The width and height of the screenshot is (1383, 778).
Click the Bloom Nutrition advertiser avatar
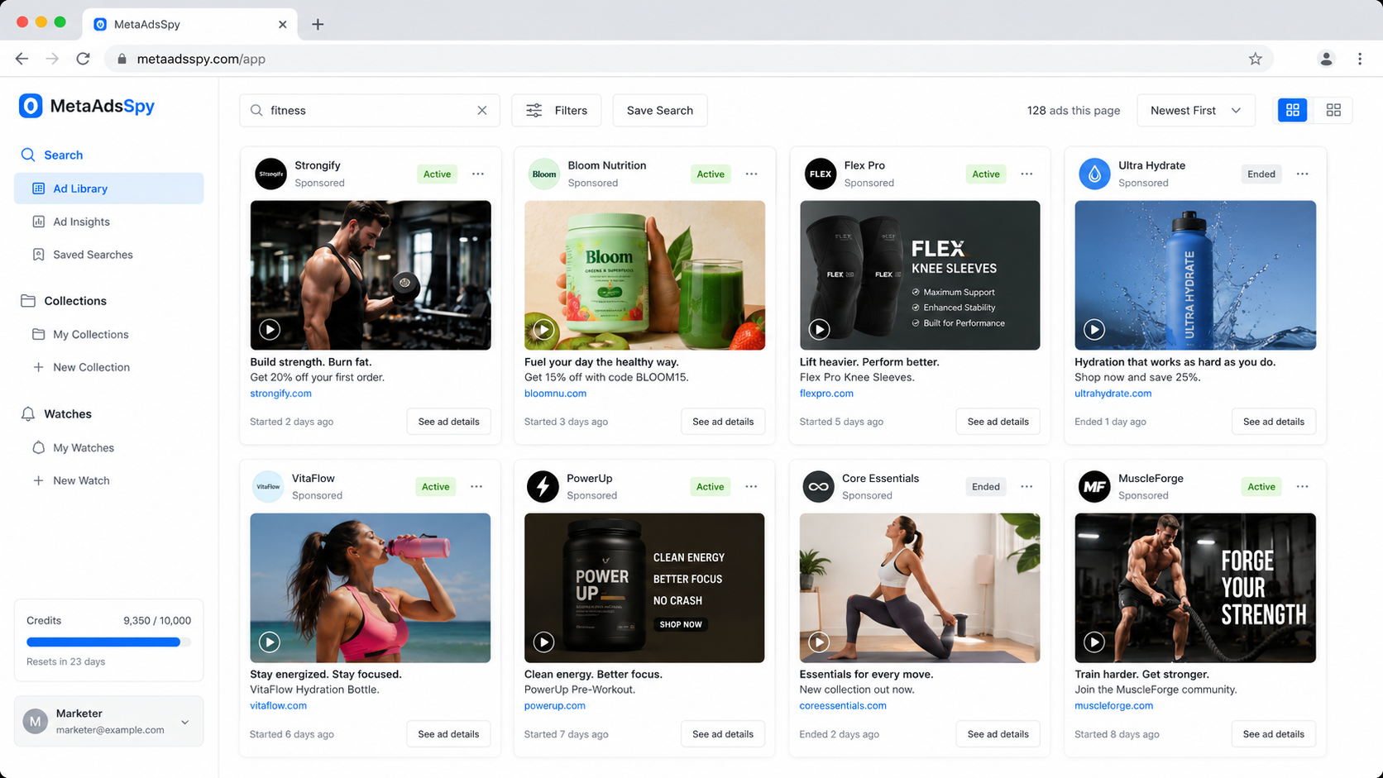coord(544,174)
